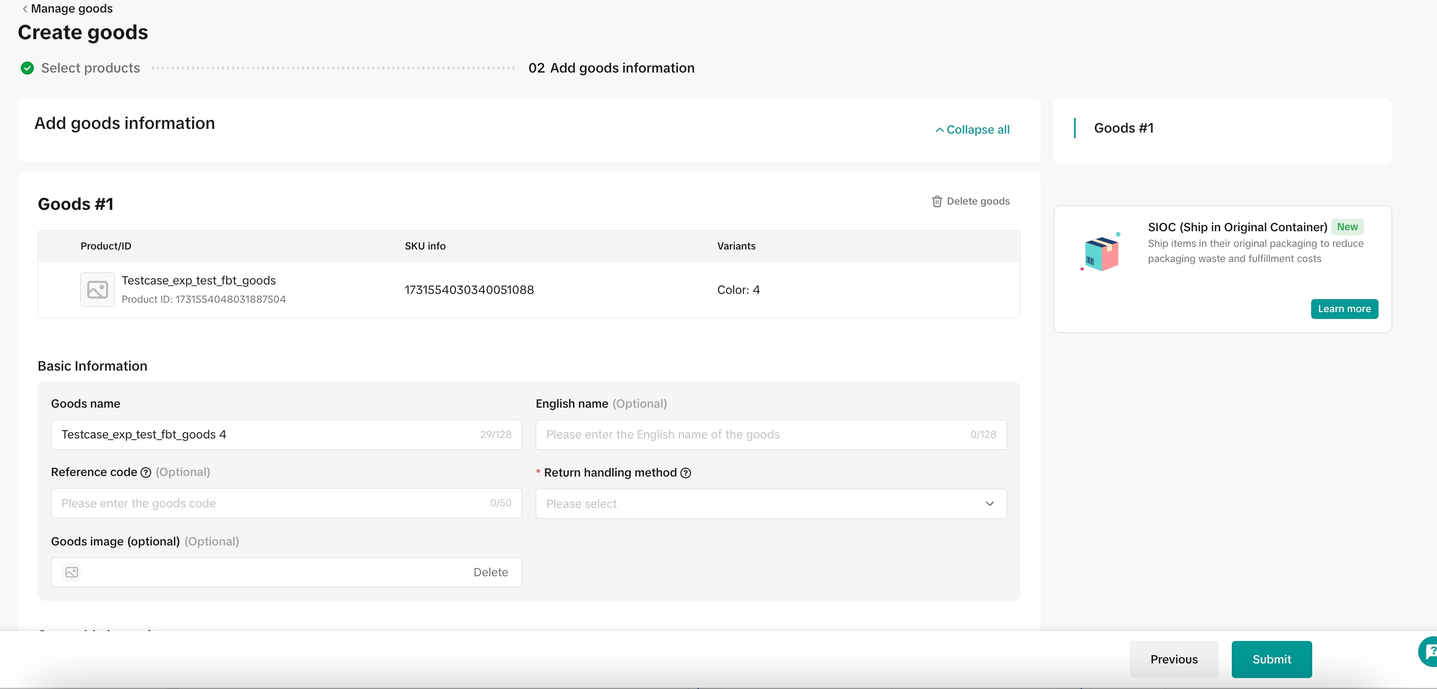Viewport: 1437px width, 689px height.
Task: Click the product image placeholder thumbnail
Action: coord(98,290)
